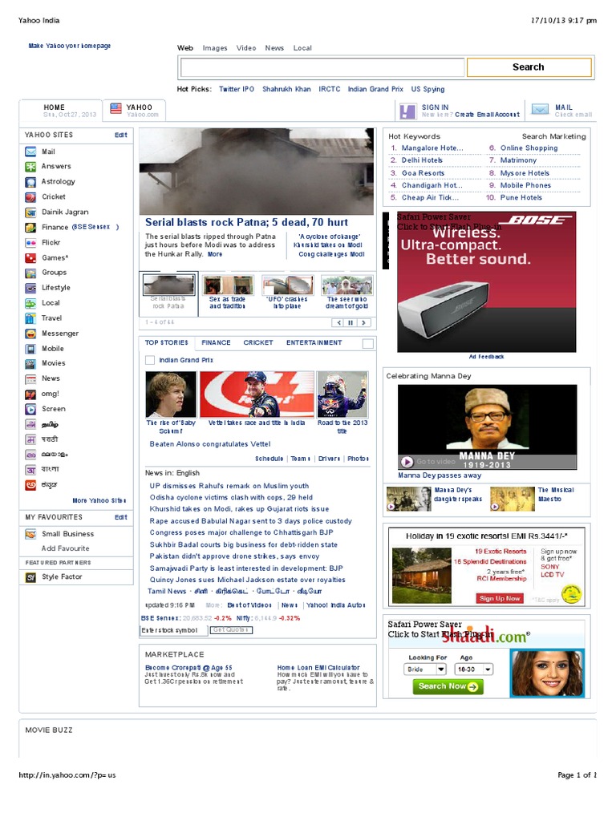Click the square box beside Entertainment tab
Image resolution: width=616 pixels, height=821 pixels.
(x=368, y=343)
